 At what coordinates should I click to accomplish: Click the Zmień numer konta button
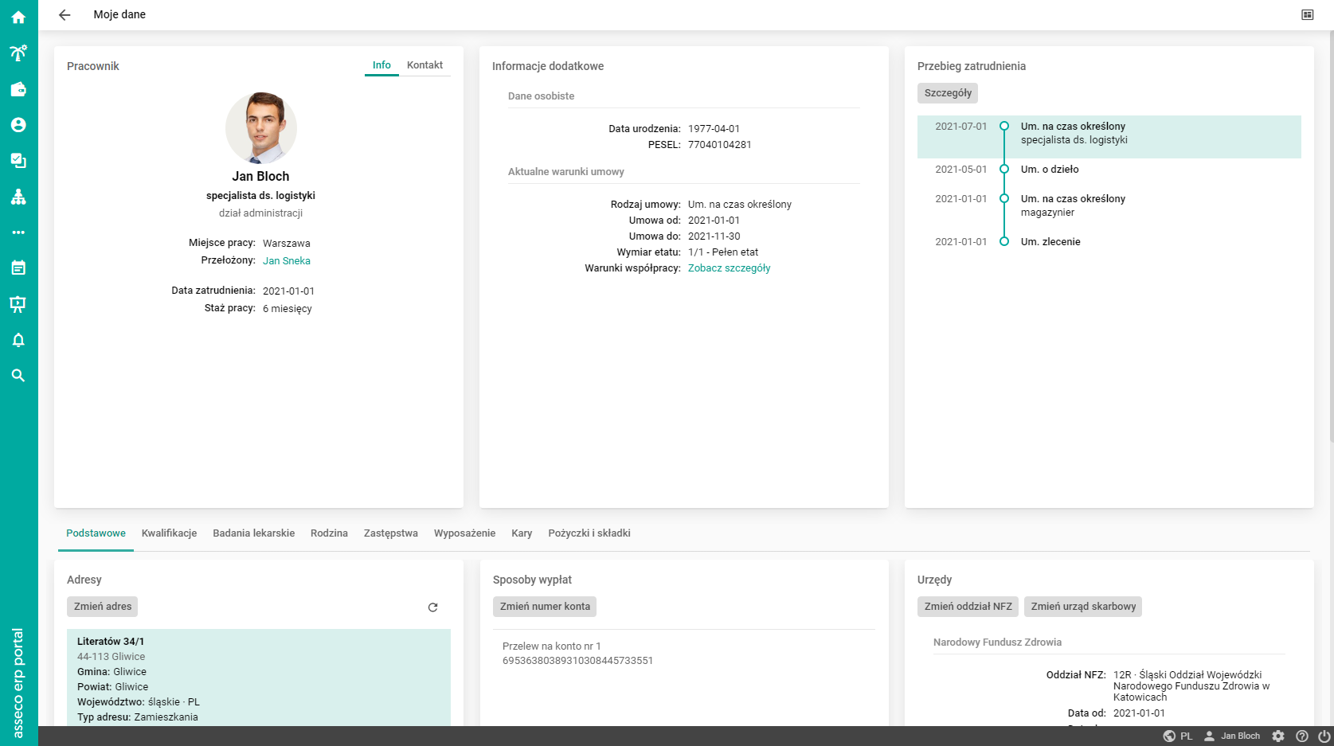(x=545, y=607)
